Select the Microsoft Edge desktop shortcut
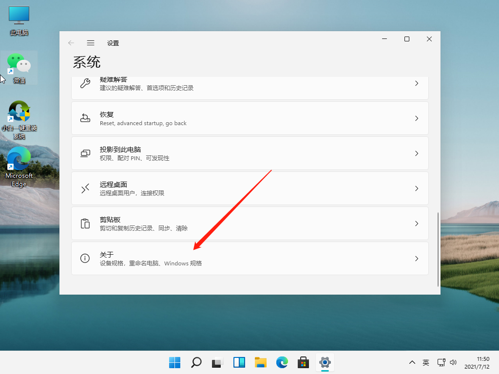 point(19,167)
